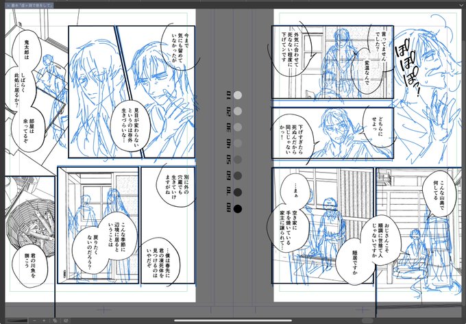Image resolution: width=466 pixels, height=324 pixels.
Task: Click the bubble text 君の川魚を捌こう
Action: [x=29, y=266]
